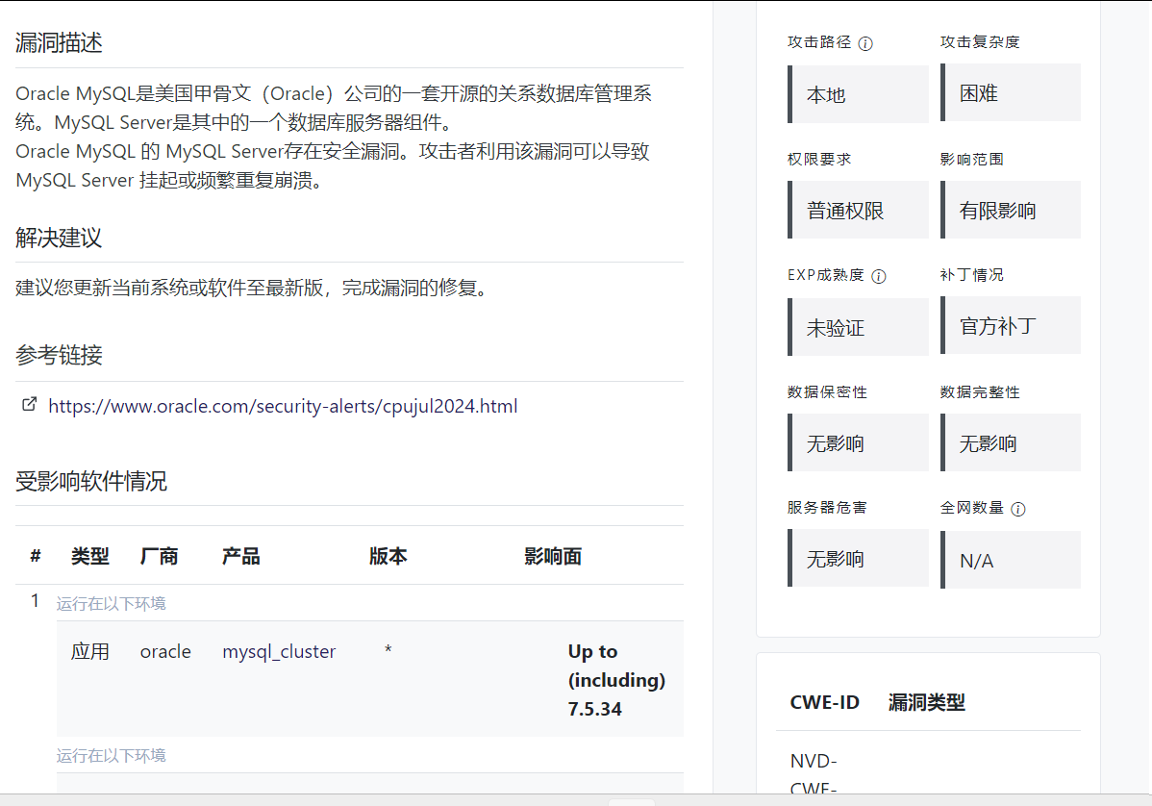Select the 困难 attack complexity card
The width and height of the screenshot is (1152, 806).
point(1010,92)
